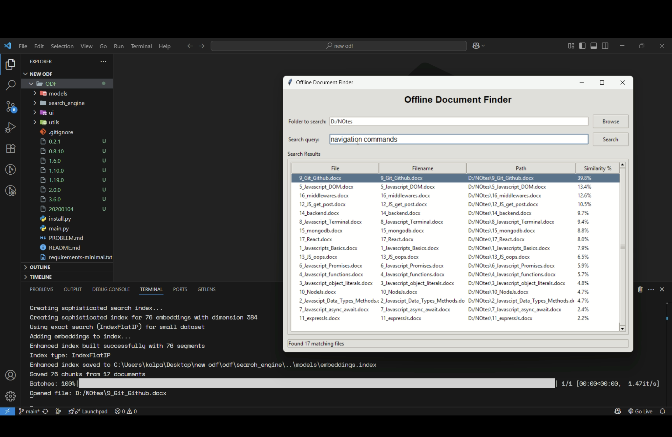Open Source Control view with 8 badge

(x=11, y=107)
